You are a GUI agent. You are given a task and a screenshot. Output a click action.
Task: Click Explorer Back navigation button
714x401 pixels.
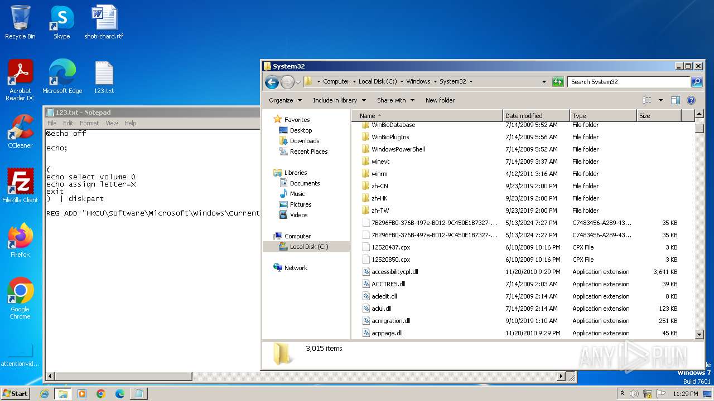coord(272,82)
